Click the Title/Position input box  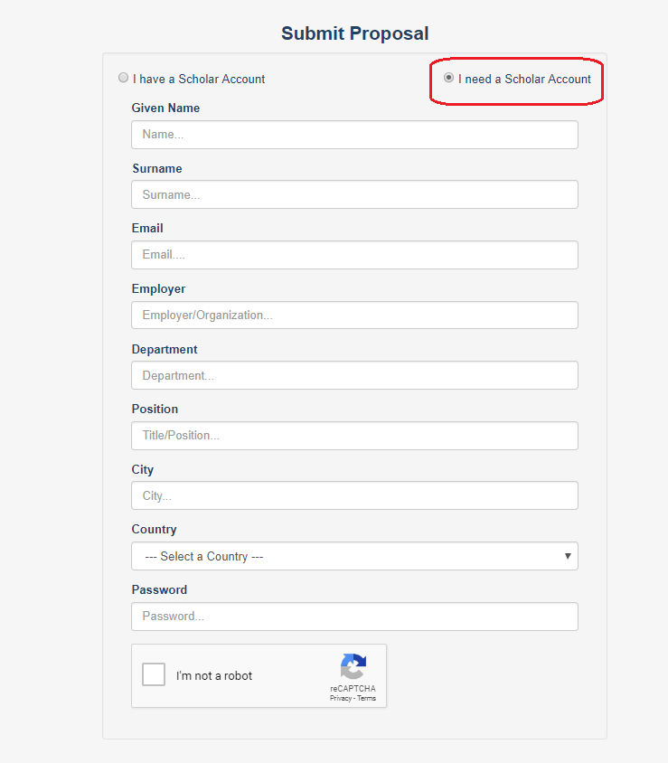pos(354,436)
